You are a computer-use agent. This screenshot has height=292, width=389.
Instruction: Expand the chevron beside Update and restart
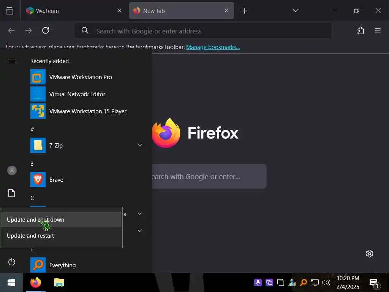pos(140,231)
